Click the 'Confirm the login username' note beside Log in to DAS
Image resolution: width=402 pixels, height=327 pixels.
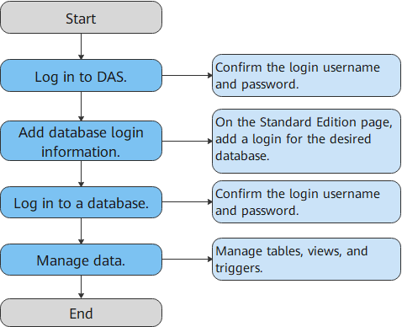306,76
